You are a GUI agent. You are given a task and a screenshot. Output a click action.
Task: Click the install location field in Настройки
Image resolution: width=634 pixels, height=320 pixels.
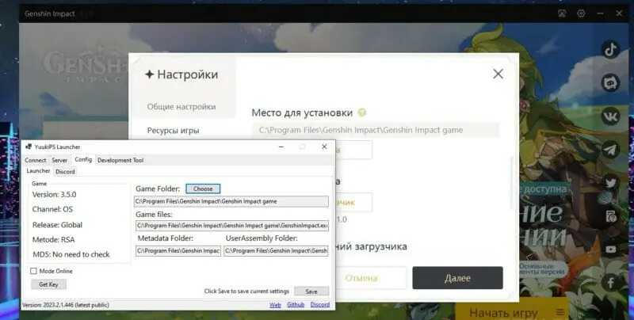376,130
